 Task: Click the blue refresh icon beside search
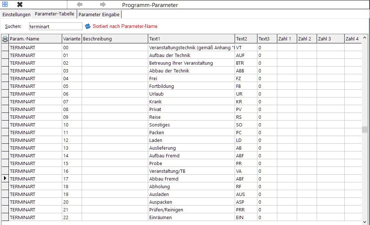point(88,26)
